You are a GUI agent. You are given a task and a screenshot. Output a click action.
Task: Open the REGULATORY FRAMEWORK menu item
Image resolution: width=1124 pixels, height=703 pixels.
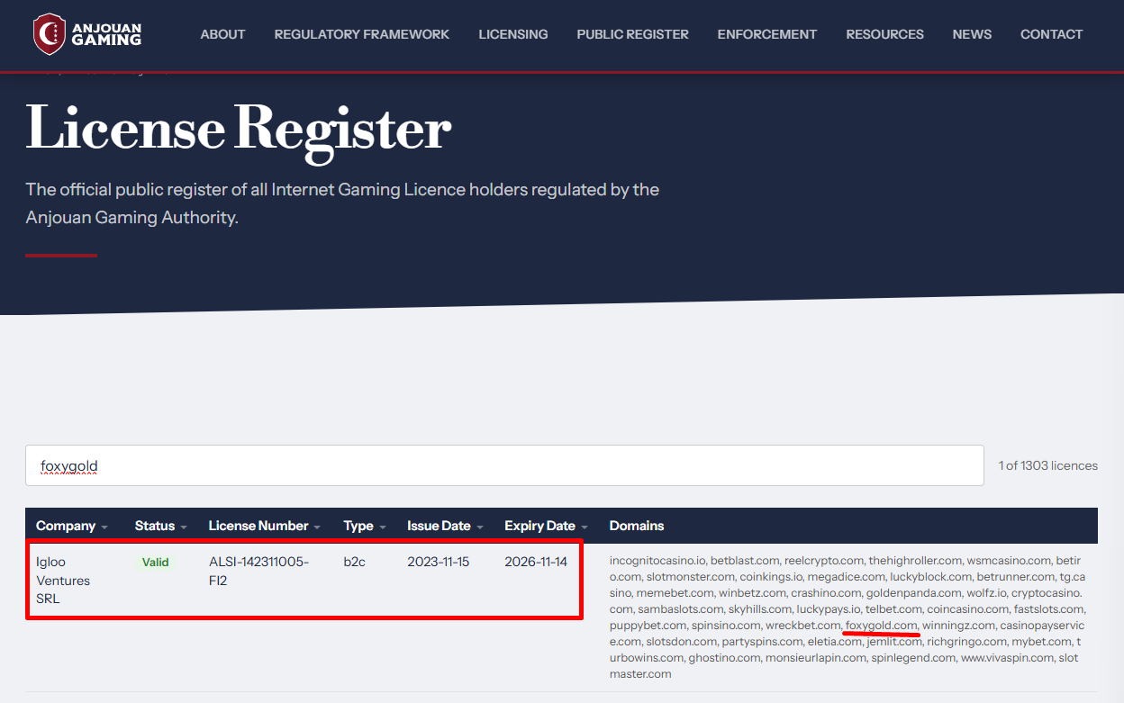[362, 34]
